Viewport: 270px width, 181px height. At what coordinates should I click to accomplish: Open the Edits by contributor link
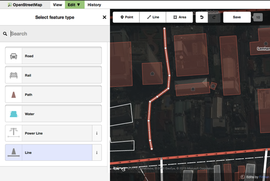coord(264,177)
